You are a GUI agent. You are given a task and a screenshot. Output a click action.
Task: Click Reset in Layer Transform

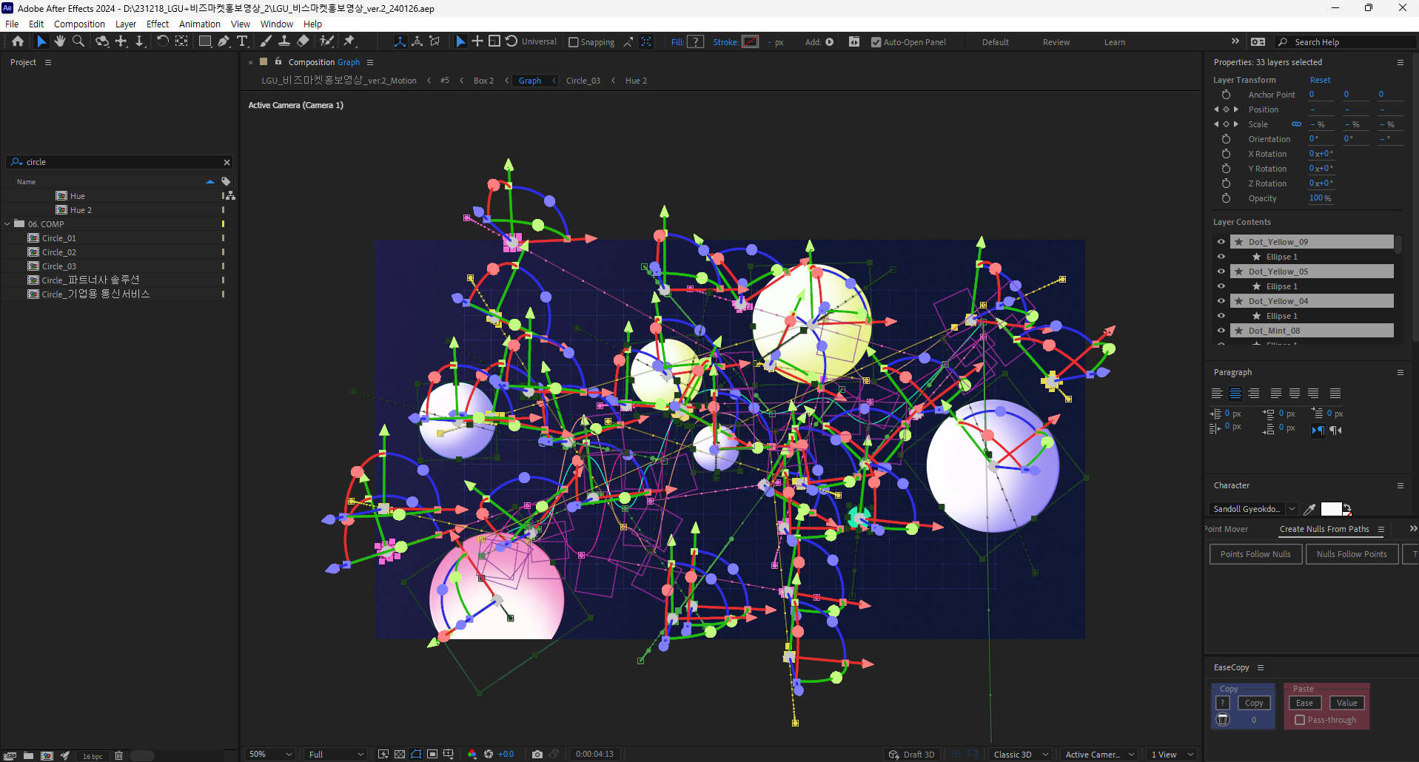tap(1319, 80)
